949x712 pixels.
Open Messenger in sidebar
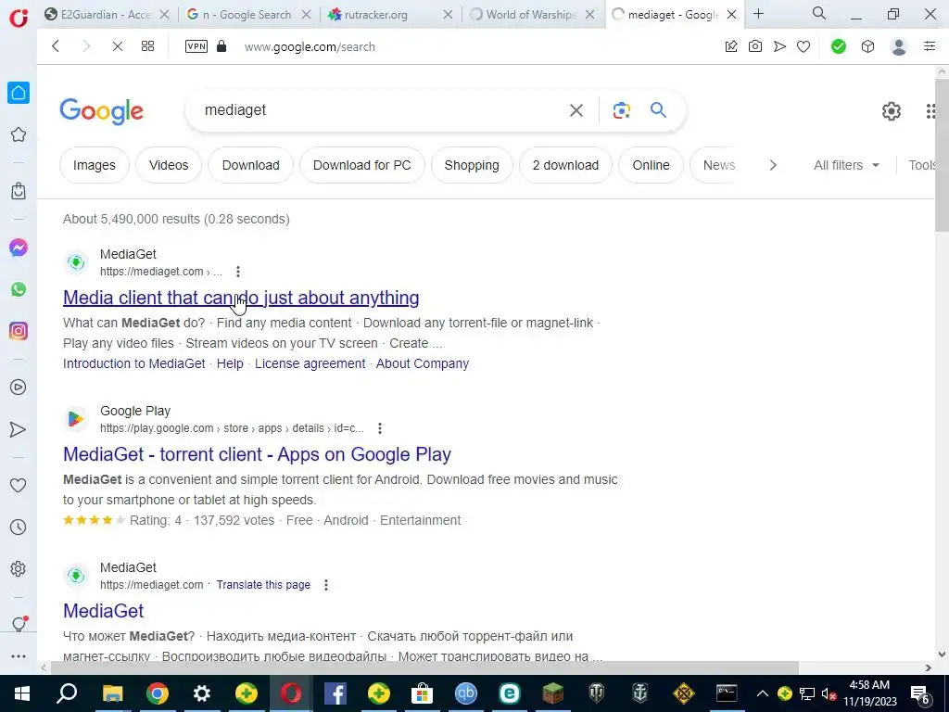click(x=19, y=248)
